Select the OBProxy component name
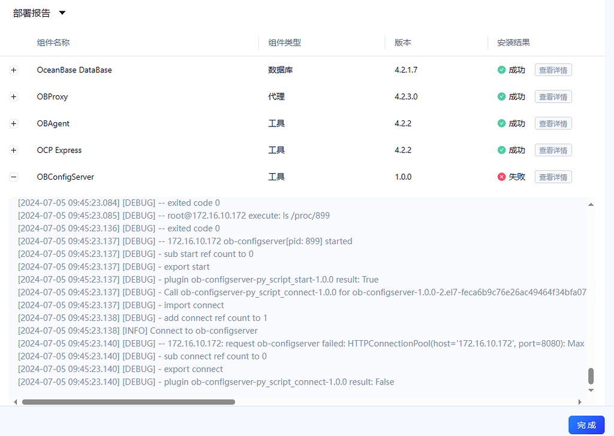 [x=53, y=96]
